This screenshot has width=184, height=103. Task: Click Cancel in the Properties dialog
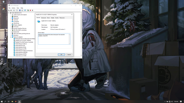point(69,55)
